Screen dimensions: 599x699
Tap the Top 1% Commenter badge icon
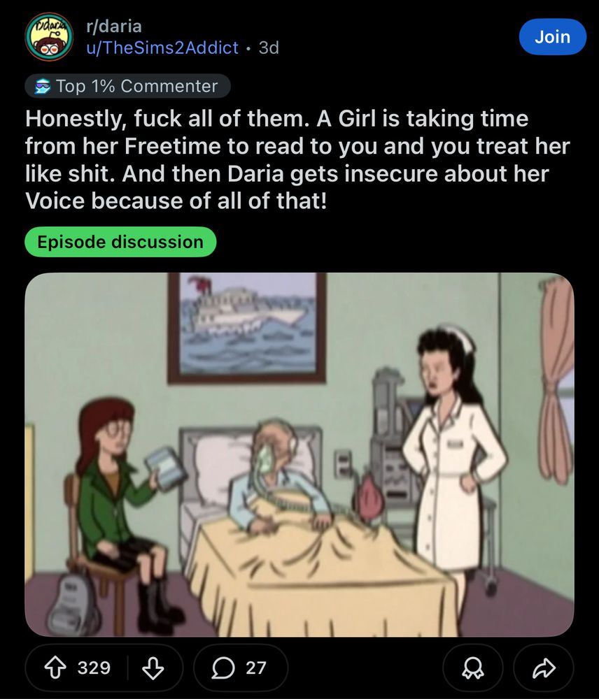43,86
